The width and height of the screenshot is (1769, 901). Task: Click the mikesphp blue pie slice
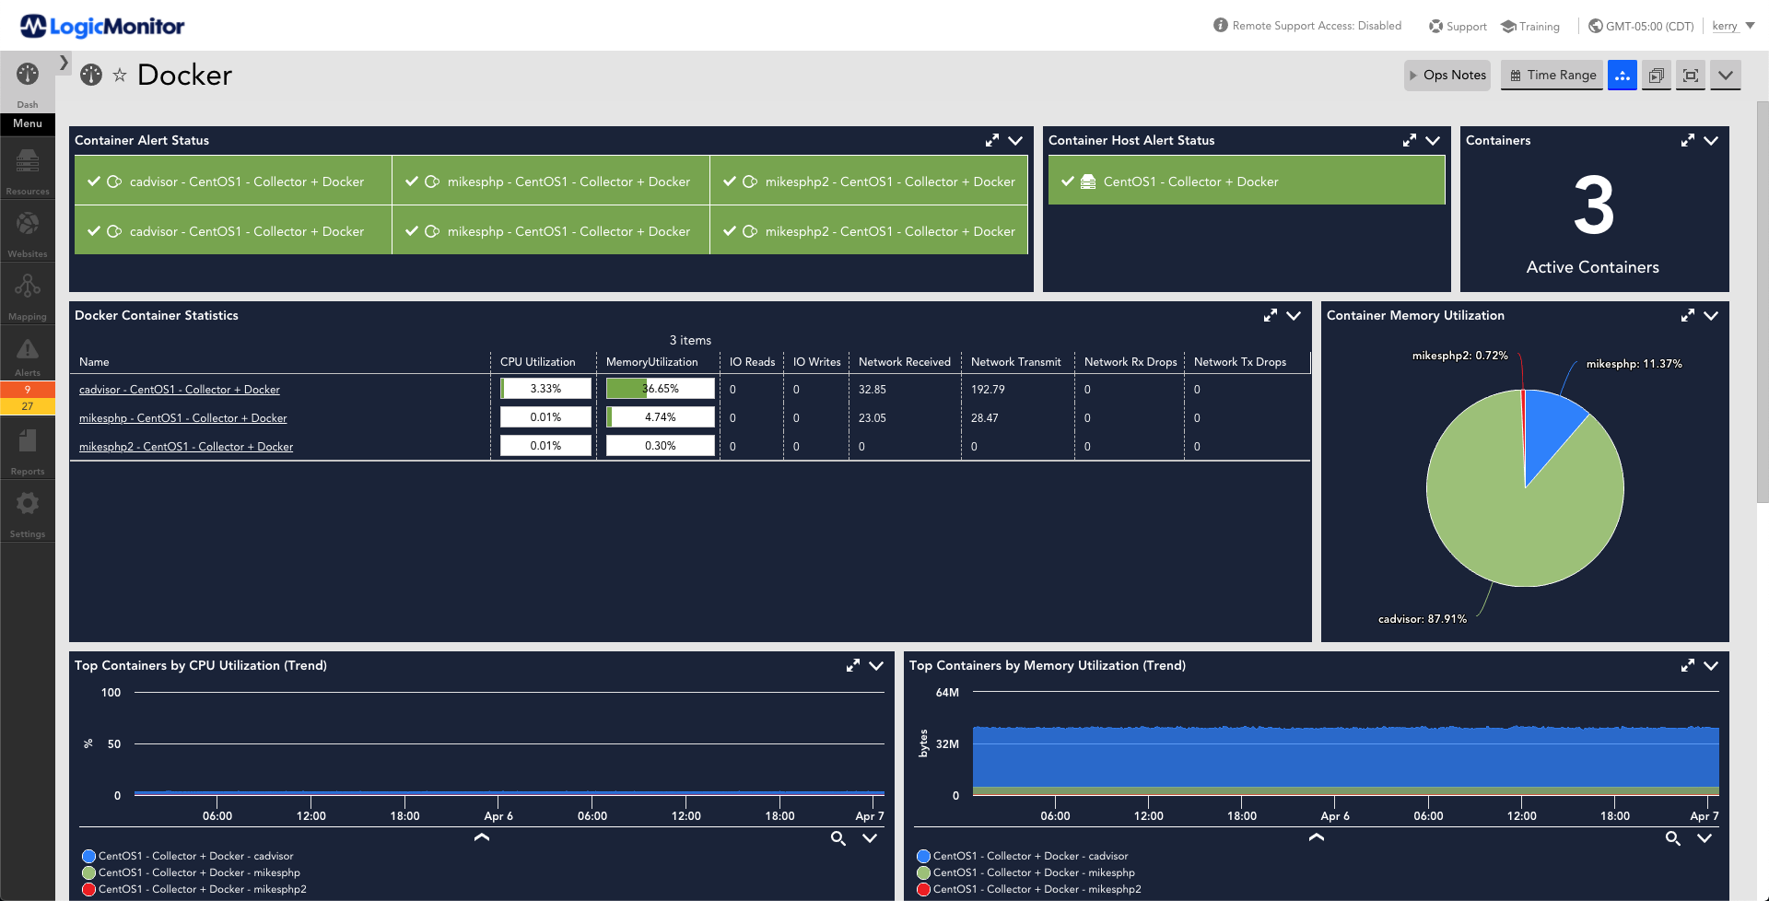(1554, 430)
